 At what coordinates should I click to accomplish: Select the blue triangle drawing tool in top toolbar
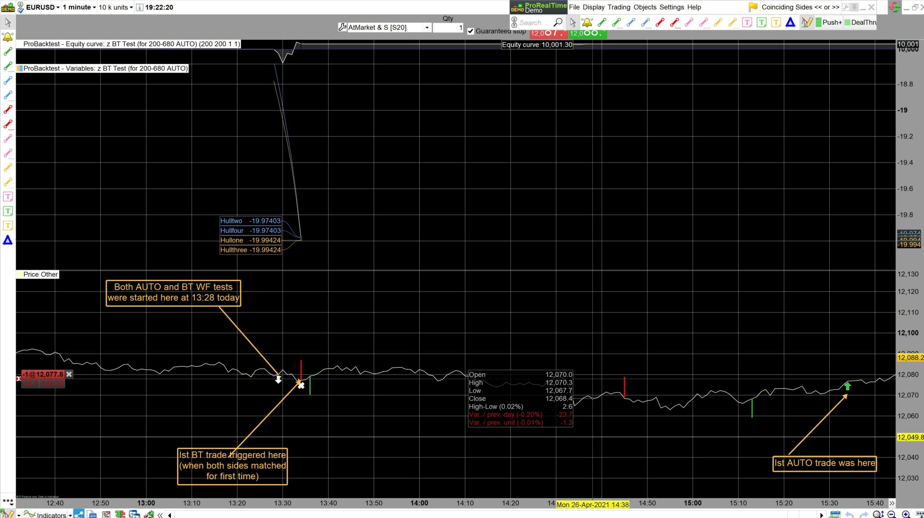click(790, 22)
